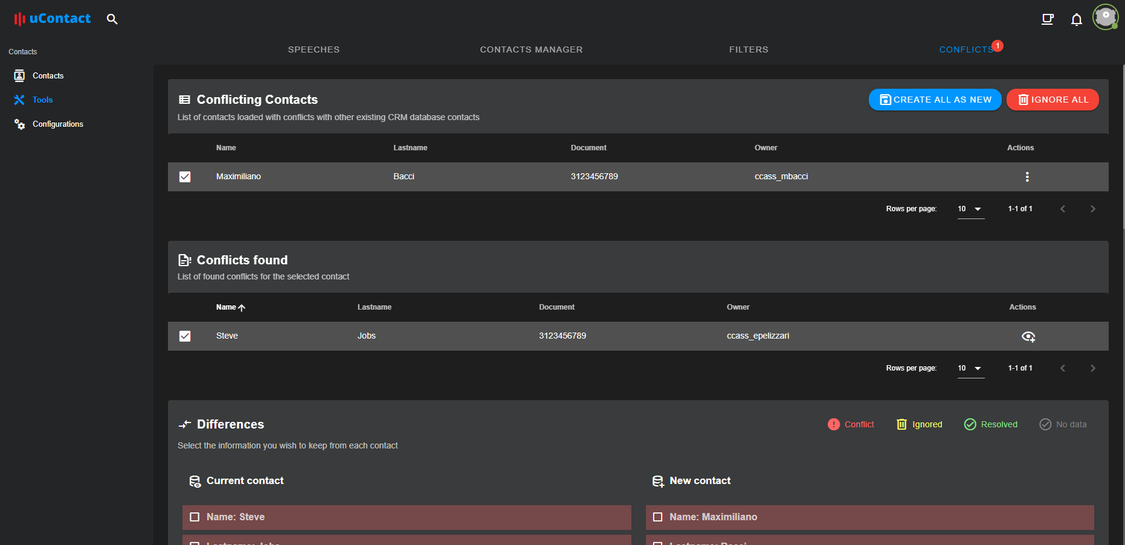Click the Contacts sidebar icon
The height and width of the screenshot is (545, 1125).
19,75
